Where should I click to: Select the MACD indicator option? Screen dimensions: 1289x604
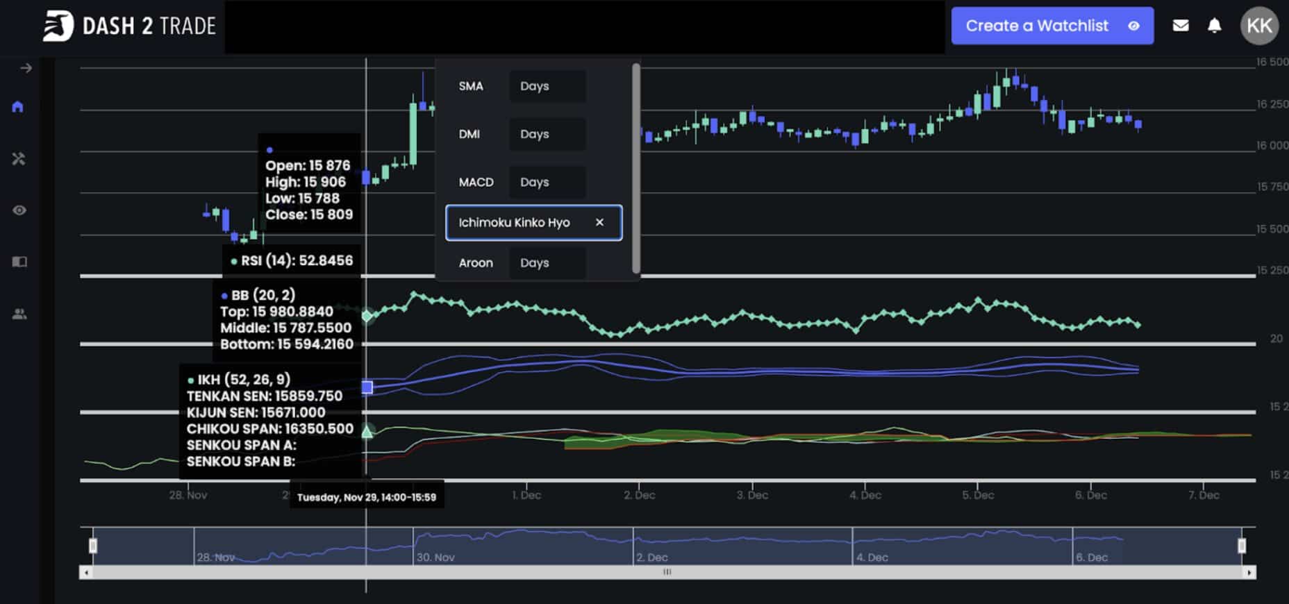(476, 182)
